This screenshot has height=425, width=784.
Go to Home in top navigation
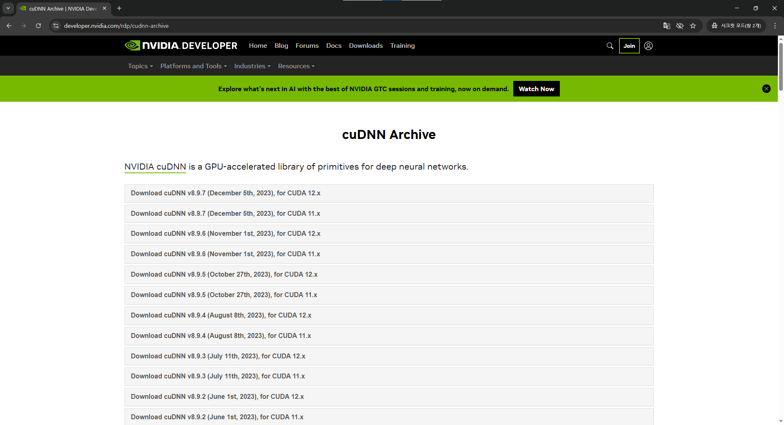pos(258,46)
